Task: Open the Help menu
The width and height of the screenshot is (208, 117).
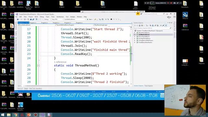Action: [85, 17]
